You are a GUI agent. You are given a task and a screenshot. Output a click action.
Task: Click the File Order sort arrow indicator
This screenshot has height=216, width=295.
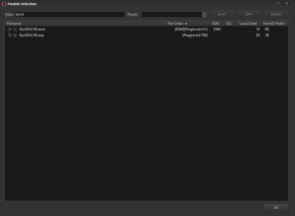[x=186, y=24]
